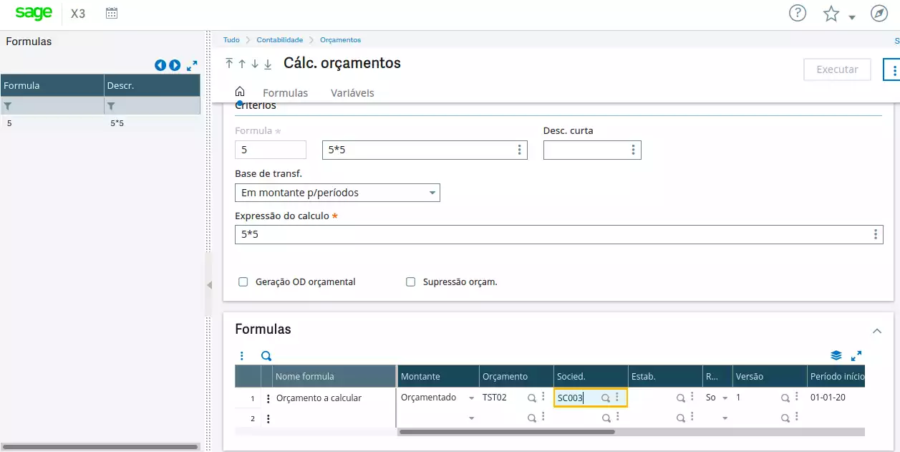Open Montante dropdown showing Orçamentado
Image resolution: width=900 pixels, height=452 pixels.
[471, 398]
